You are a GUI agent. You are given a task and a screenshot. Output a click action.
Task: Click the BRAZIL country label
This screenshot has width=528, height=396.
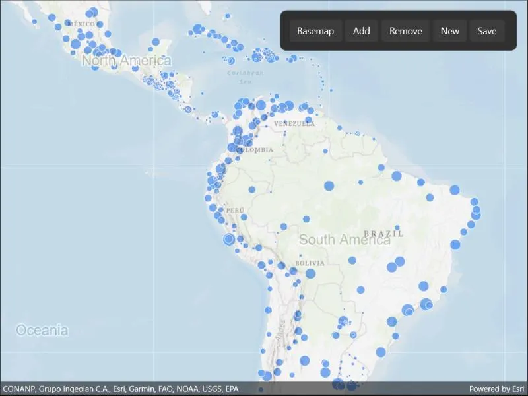383,234
